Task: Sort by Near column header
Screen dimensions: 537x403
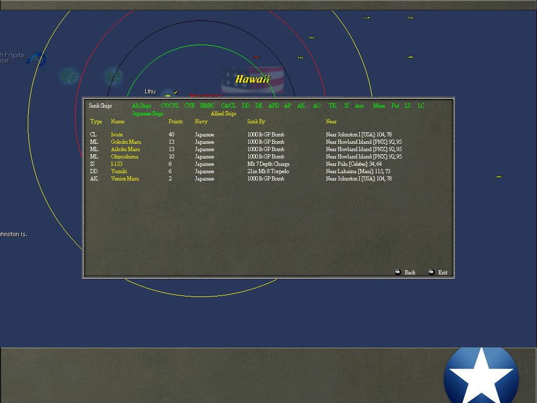Action: [331, 122]
